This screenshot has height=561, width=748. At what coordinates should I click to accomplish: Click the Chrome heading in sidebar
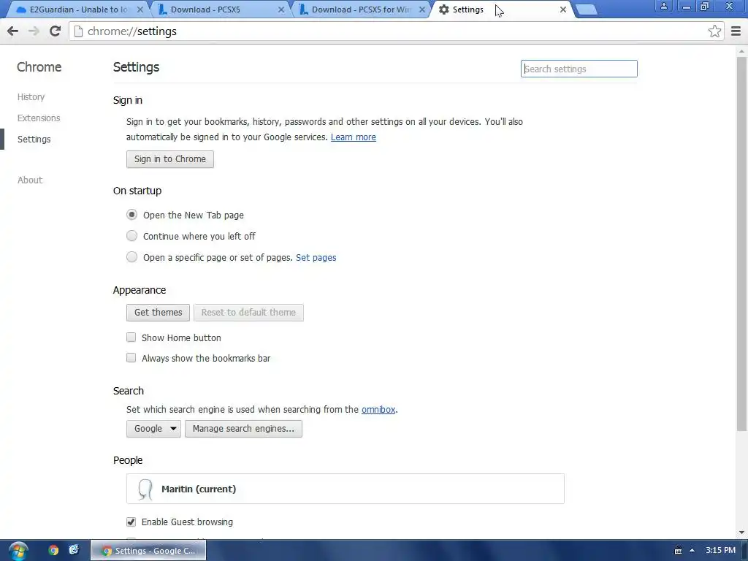39,66
